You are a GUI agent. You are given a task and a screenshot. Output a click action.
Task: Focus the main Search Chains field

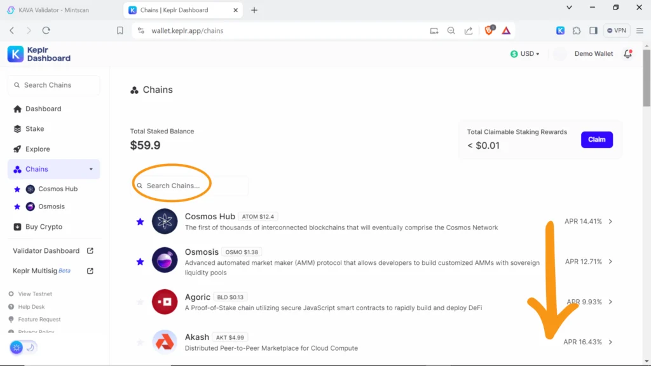[x=191, y=186]
